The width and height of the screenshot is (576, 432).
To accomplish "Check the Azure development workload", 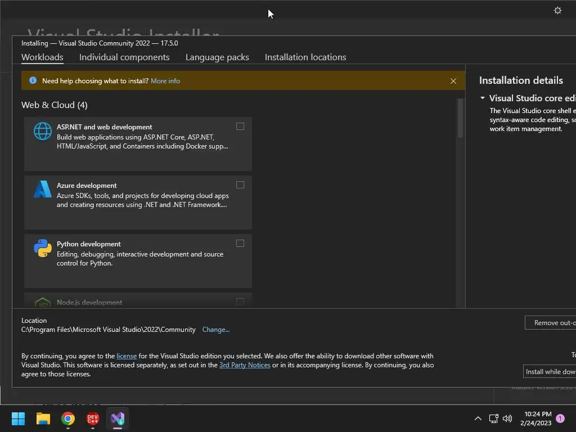I will pyautogui.click(x=240, y=184).
